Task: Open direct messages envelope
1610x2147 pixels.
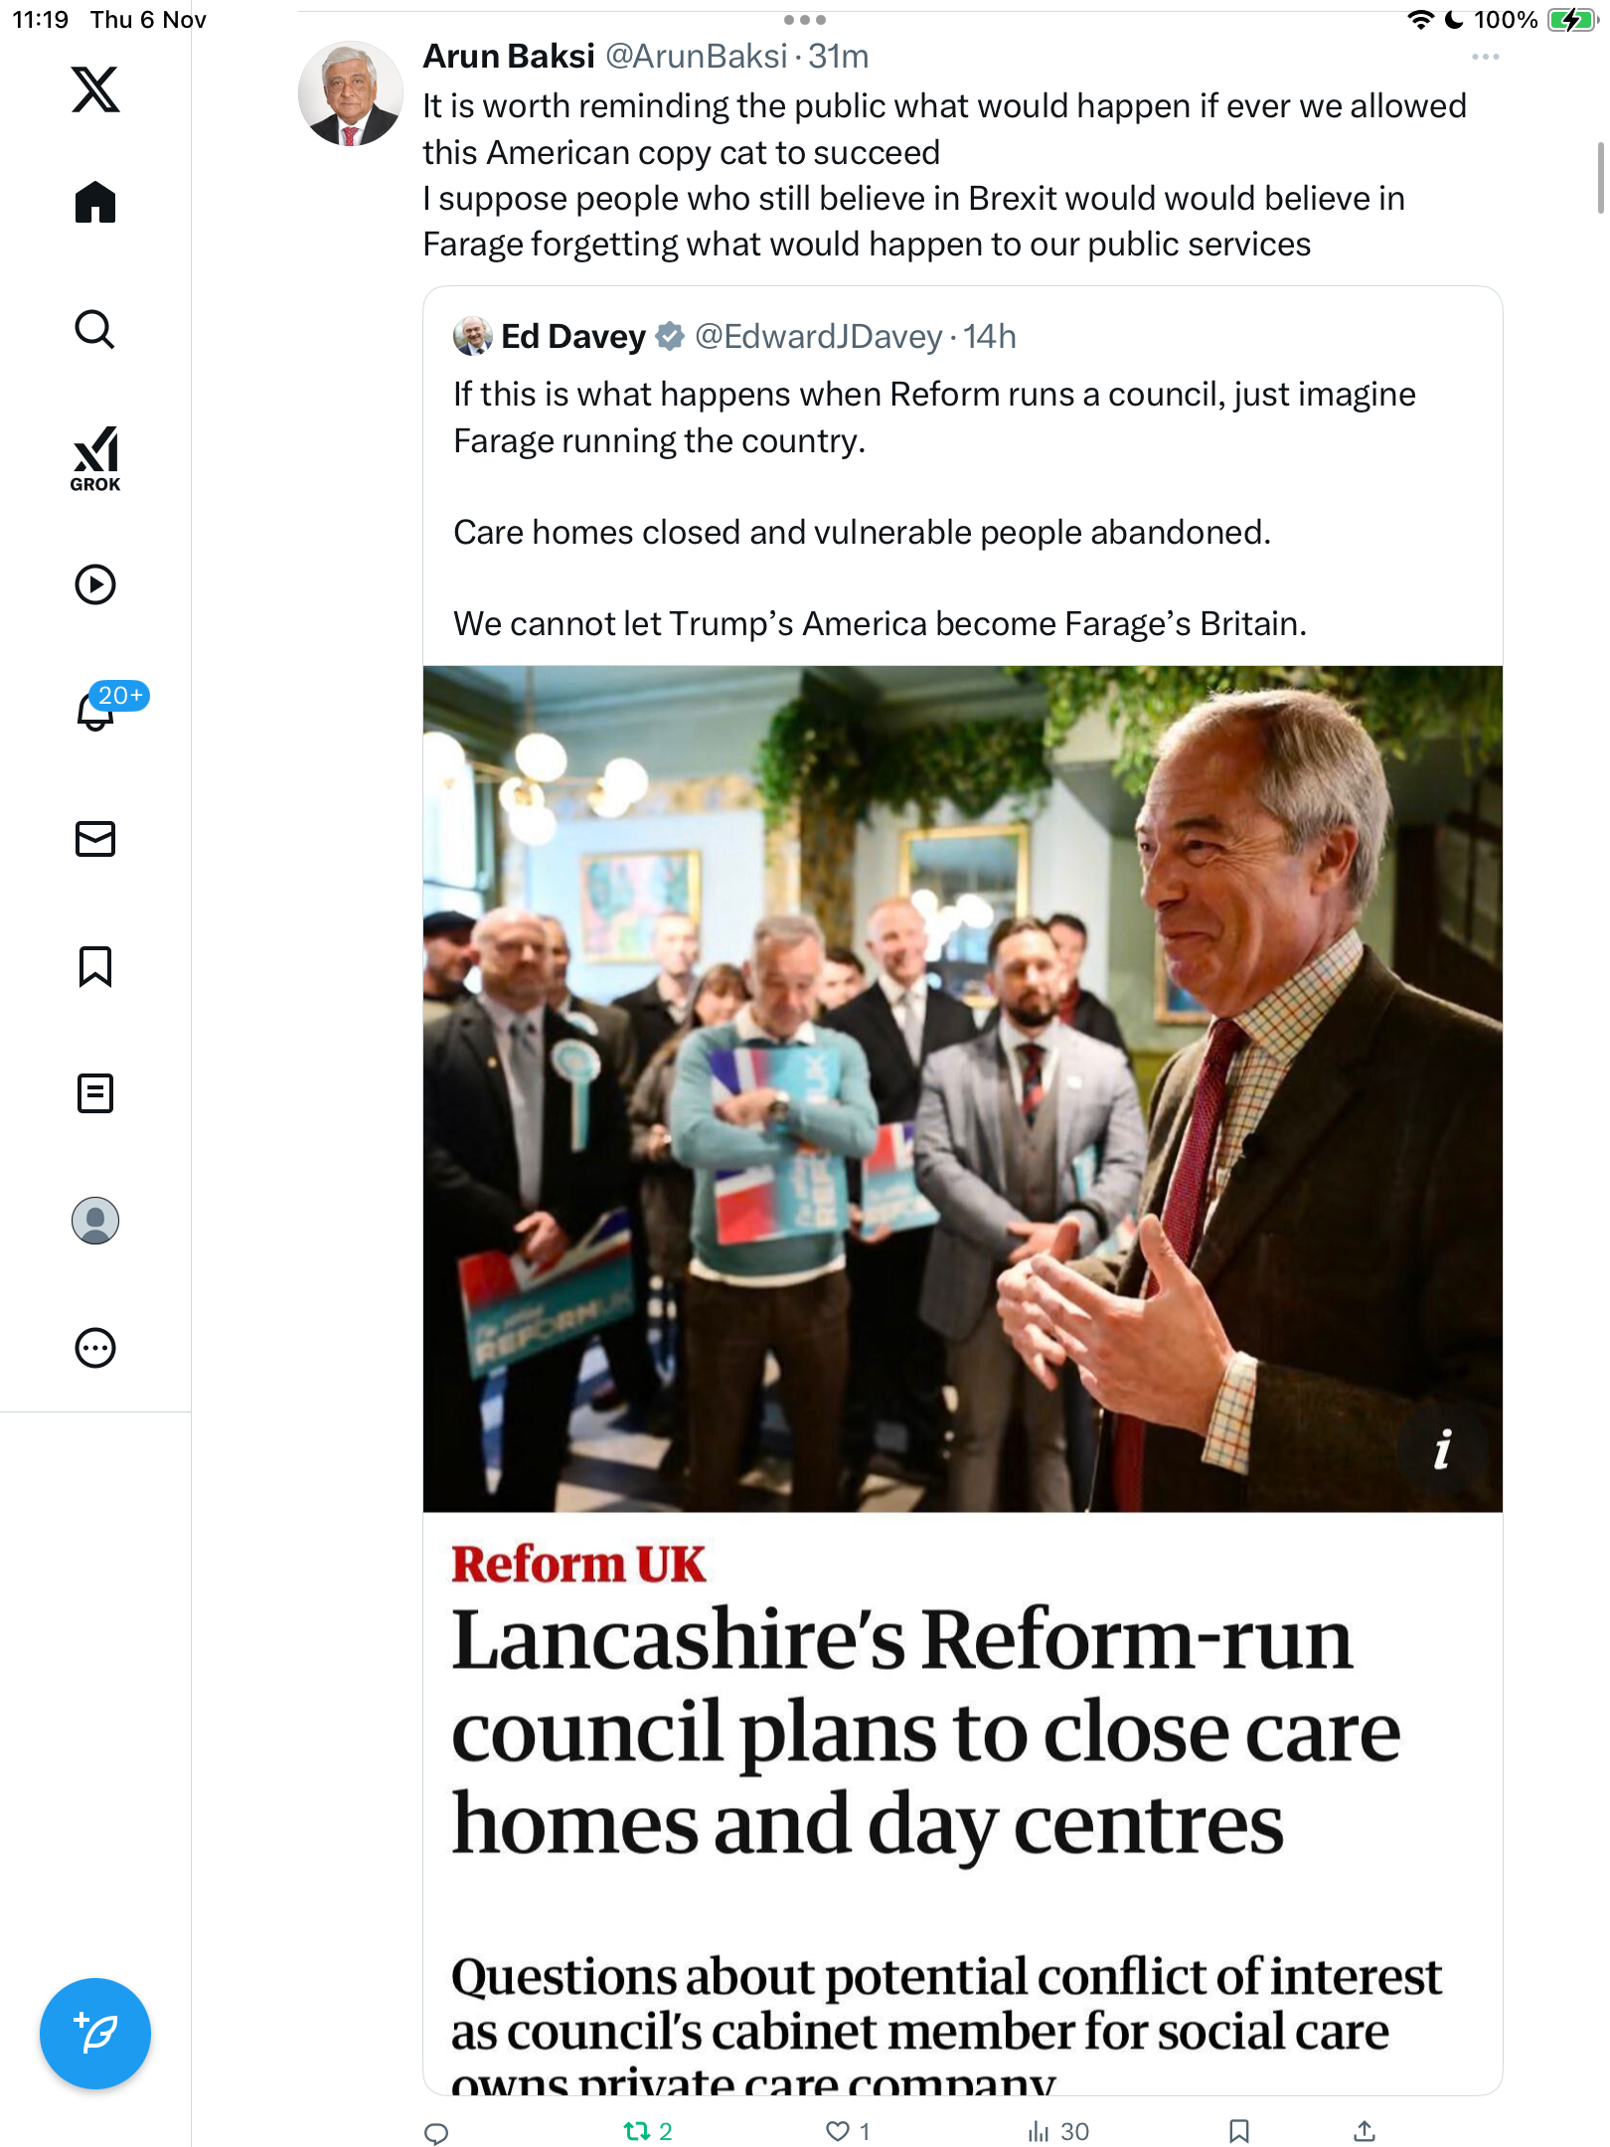Action: pos(95,839)
